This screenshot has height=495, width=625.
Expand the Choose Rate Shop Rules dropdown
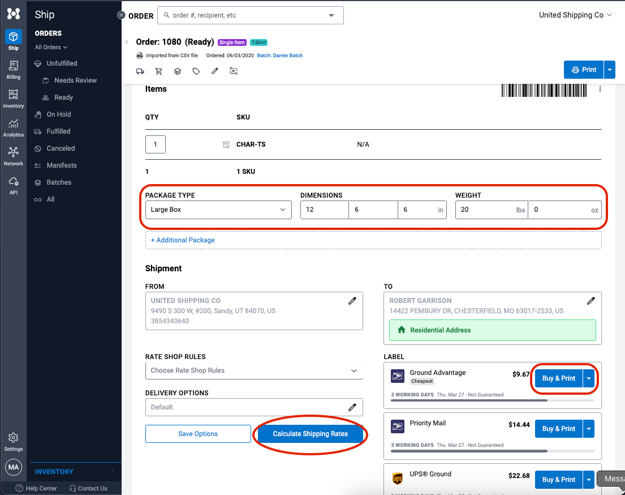pyautogui.click(x=253, y=370)
